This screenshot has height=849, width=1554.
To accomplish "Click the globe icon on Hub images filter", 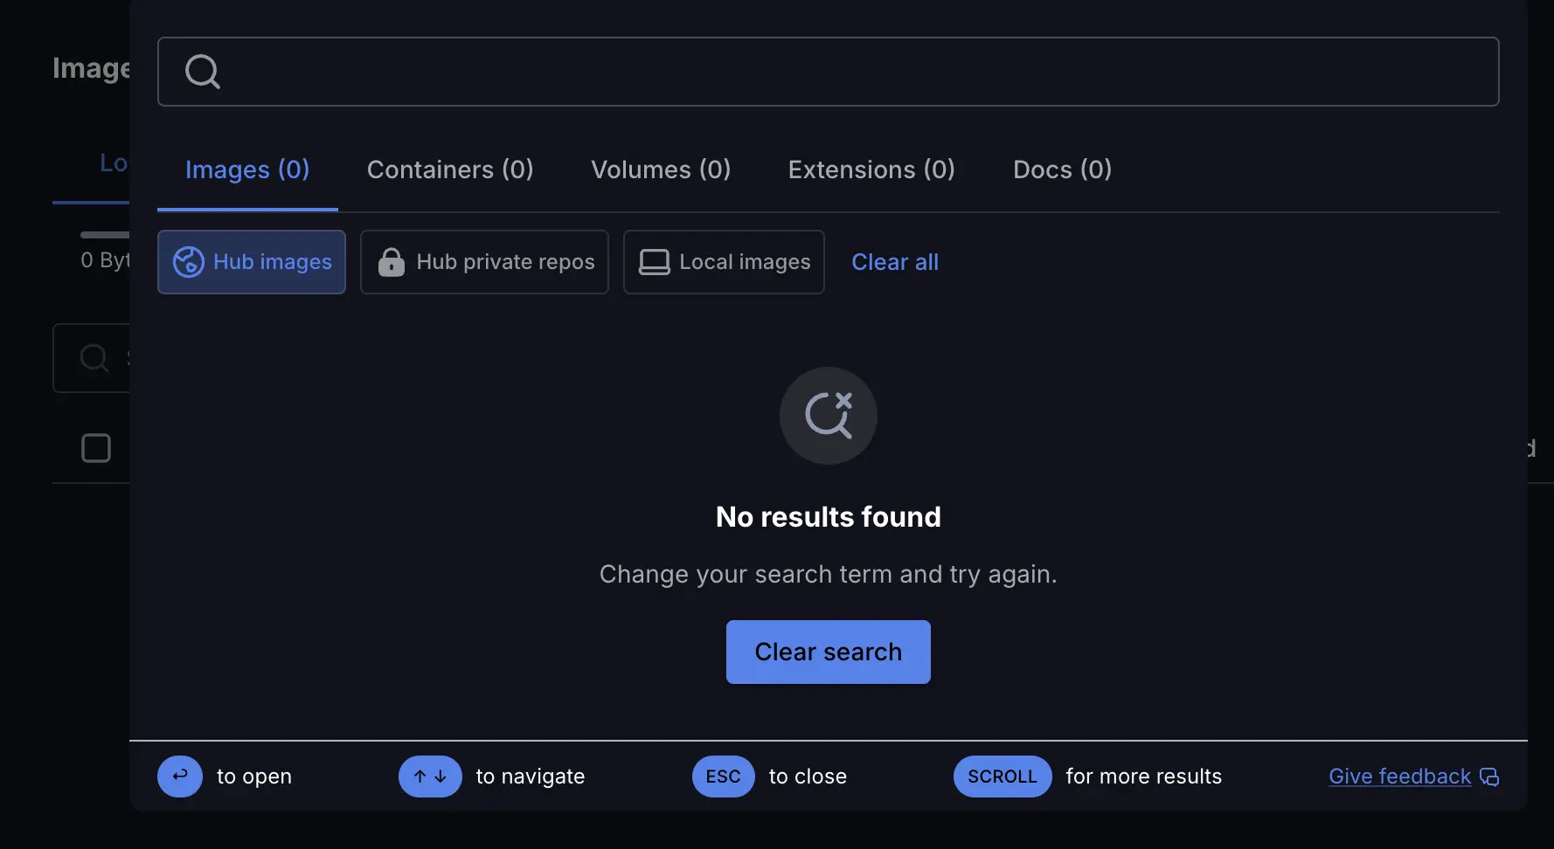I will coord(188,262).
